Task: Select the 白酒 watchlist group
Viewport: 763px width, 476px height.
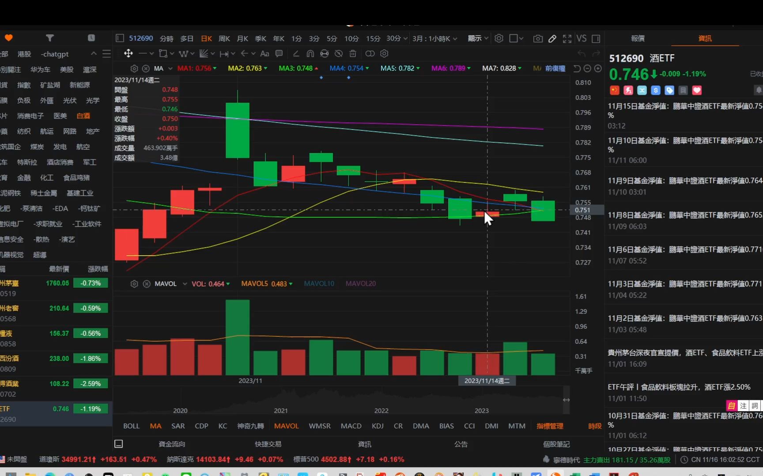Action: (83, 115)
